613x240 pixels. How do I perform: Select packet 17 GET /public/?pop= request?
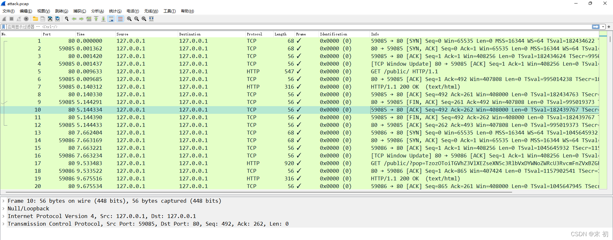(299, 163)
